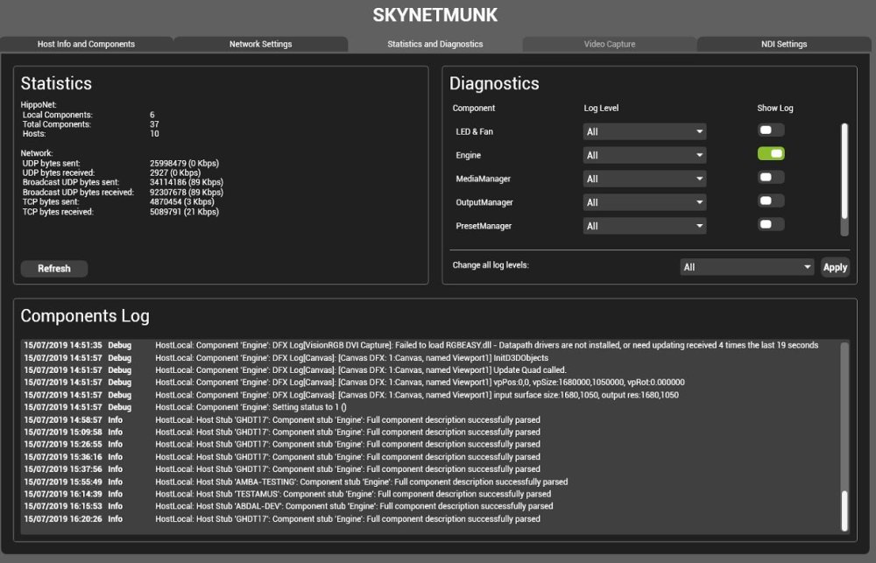Click the Hosts value 10

154,133
